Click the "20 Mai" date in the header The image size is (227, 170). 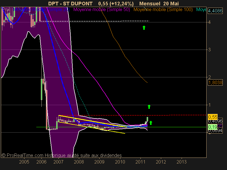171,4
